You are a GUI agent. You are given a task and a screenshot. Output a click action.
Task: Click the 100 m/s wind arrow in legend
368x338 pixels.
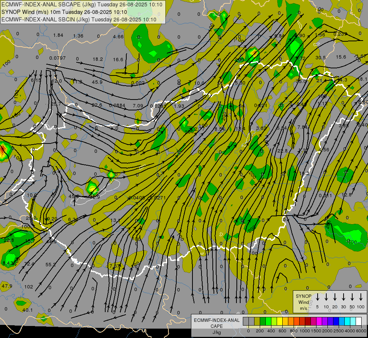pos(361,297)
